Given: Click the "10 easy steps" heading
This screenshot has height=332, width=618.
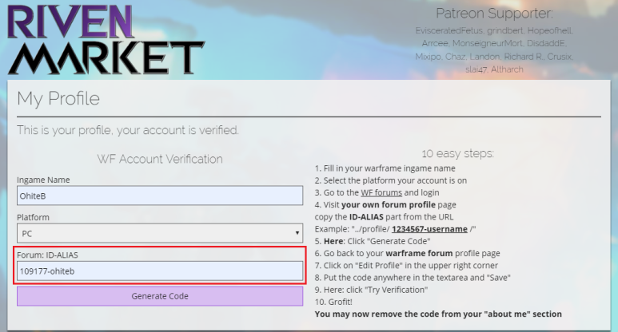Looking at the screenshot, I should [457, 153].
